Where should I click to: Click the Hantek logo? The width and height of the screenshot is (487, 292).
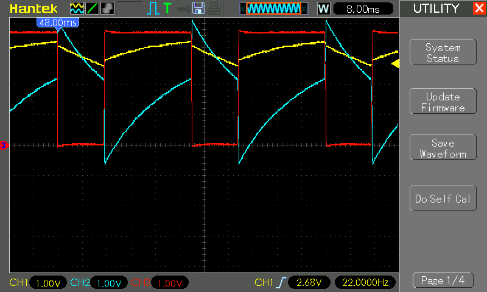tap(33, 9)
